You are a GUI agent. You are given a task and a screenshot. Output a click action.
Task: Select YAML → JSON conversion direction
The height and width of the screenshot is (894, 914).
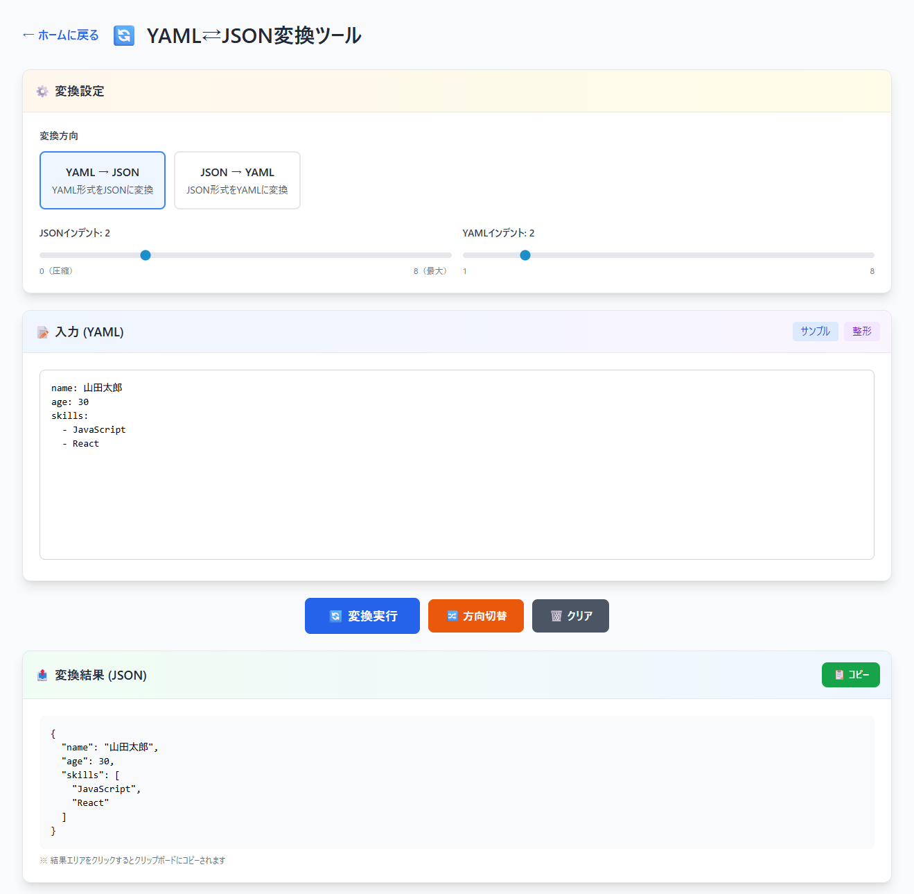point(103,180)
